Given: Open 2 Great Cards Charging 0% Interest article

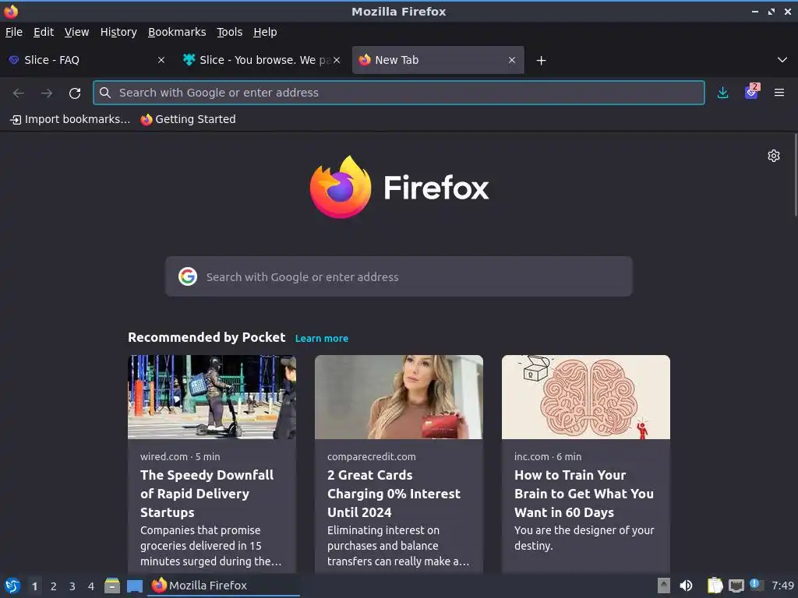Looking at the screenshot, I should tap(394, 494).
